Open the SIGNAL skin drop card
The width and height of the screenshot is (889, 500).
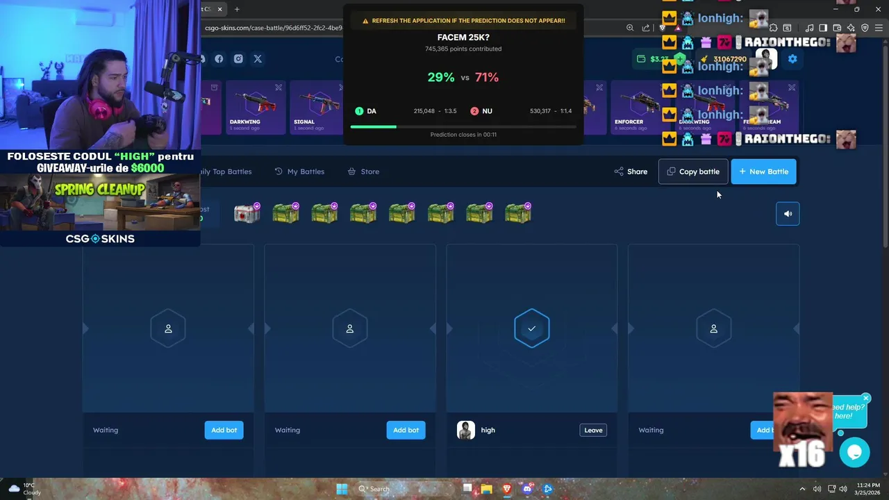pos(317,108)
